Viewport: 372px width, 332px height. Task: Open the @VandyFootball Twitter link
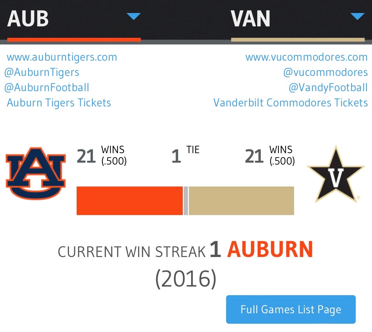tap(328, 88)
